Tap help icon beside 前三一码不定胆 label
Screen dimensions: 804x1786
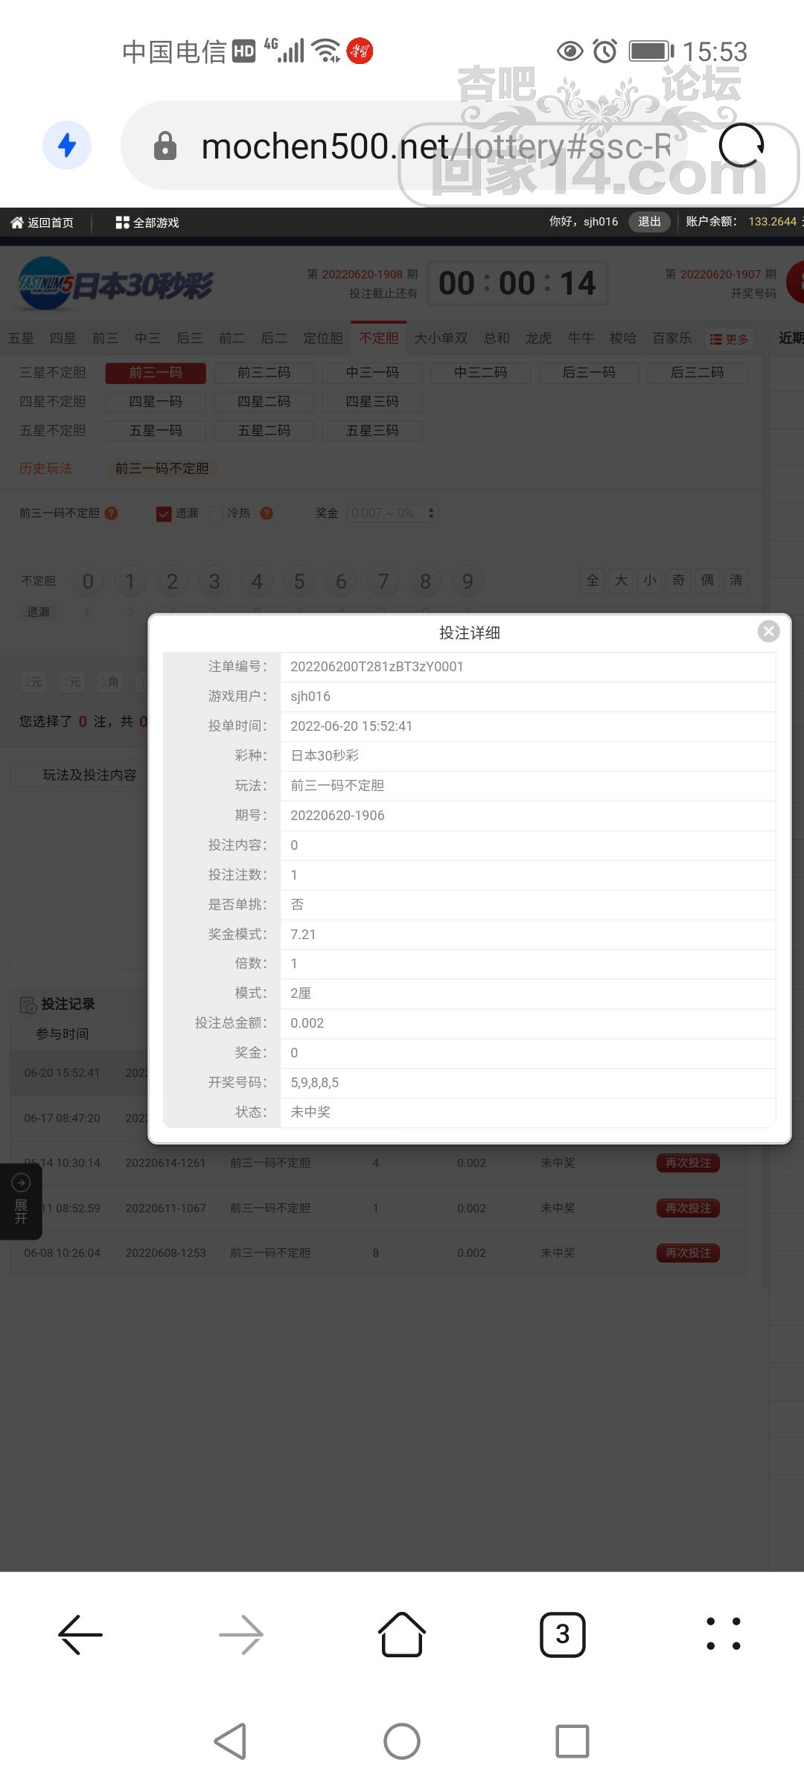click(112, 513)
